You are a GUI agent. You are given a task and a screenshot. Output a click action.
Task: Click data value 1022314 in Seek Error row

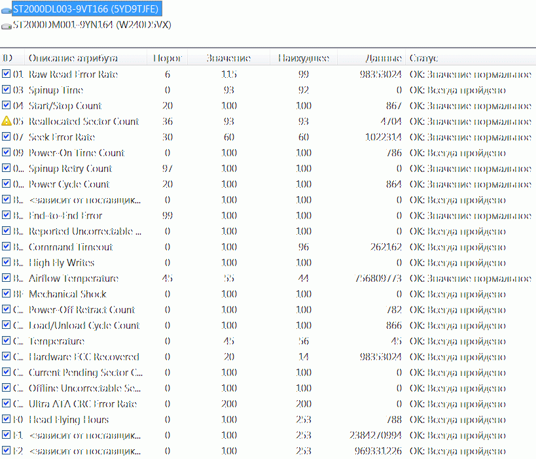(x=384, y=137)
